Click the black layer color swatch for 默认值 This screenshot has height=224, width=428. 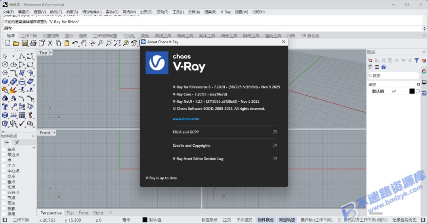(x=412, y=91)
